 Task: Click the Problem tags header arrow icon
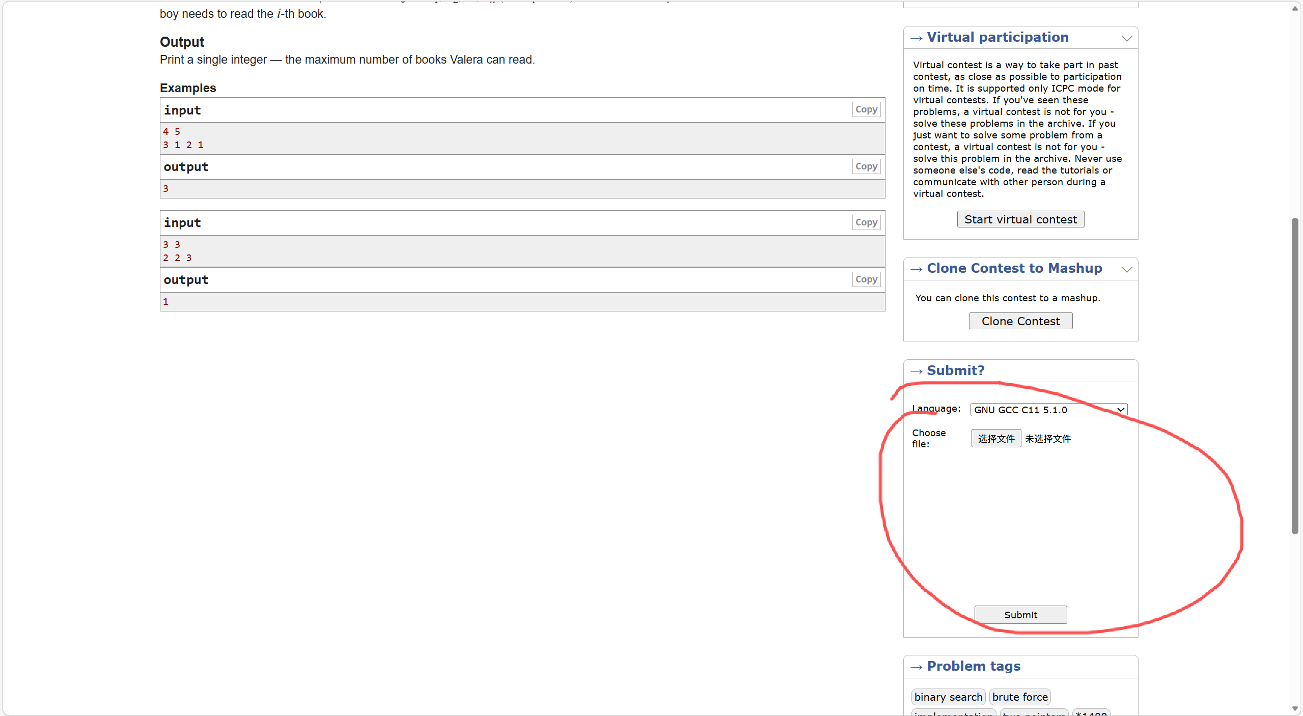pyautogui.click(x=916, y=667)
